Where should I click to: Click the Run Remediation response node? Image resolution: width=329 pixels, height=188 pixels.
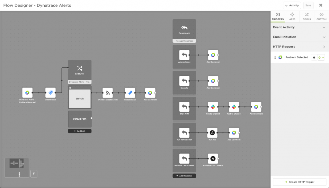click(184, 133)
